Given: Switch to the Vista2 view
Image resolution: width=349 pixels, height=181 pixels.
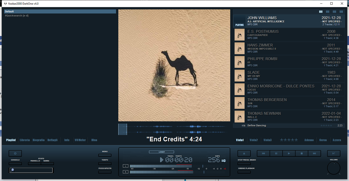Looking at the screenshot, I should 254,140.
